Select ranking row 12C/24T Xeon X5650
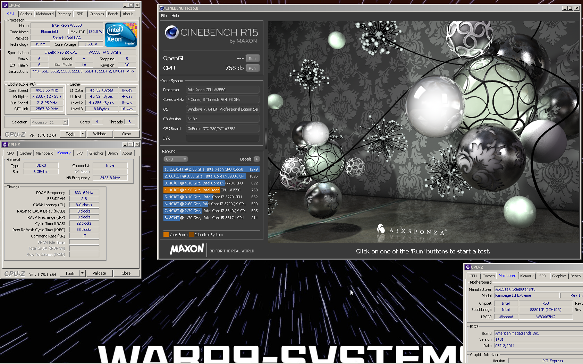583x364 pixels. 211,169
